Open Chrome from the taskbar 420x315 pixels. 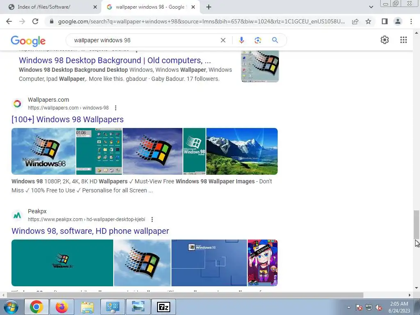(37, 307)
